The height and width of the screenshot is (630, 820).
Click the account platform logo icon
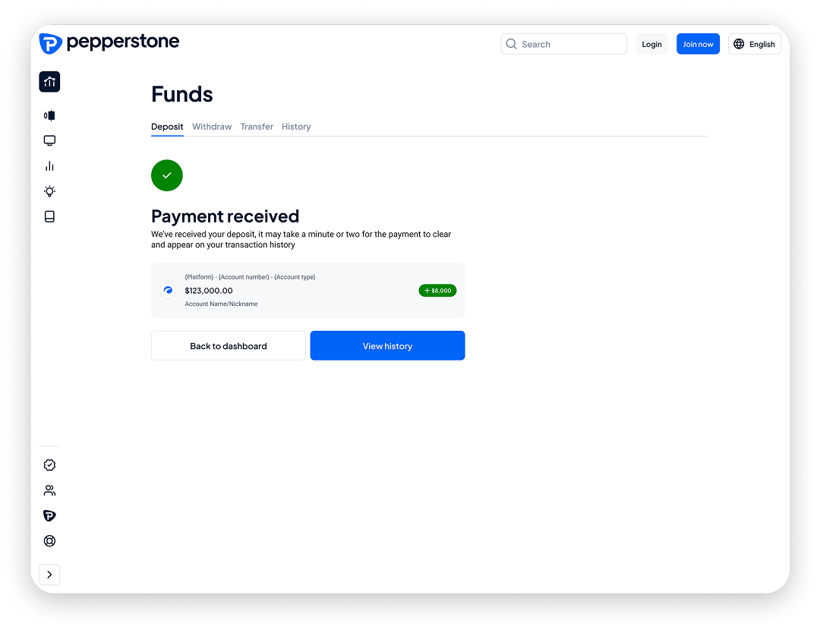click(x=168, y=290)
